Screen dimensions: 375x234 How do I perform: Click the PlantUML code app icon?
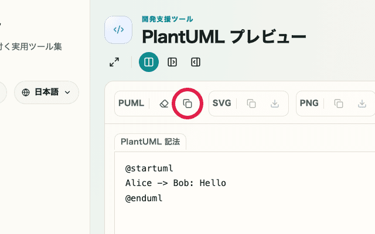pyautogui.click(x=118, y=30)
